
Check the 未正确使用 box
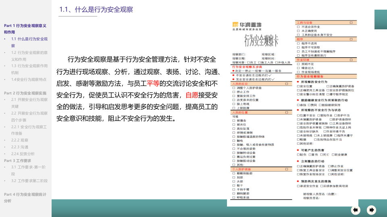coord(298,31)
